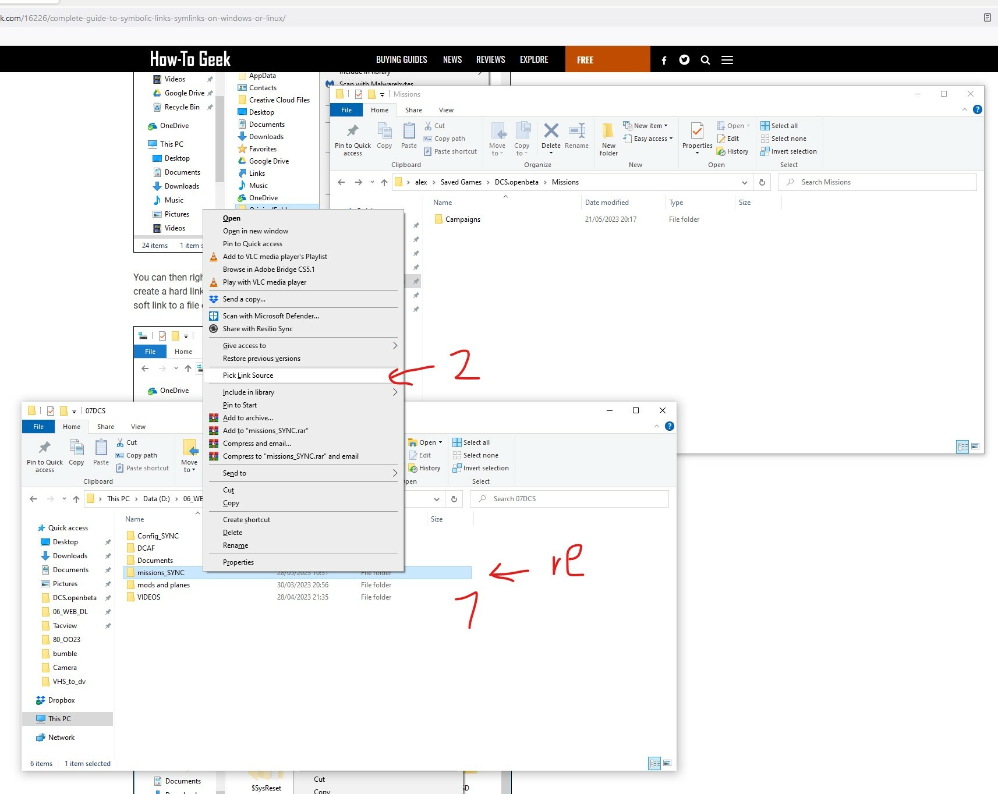Click Cut in Missions window ribbon
Image resolution: width=998 pixels, height=794 pixels.
click(434, 126)
